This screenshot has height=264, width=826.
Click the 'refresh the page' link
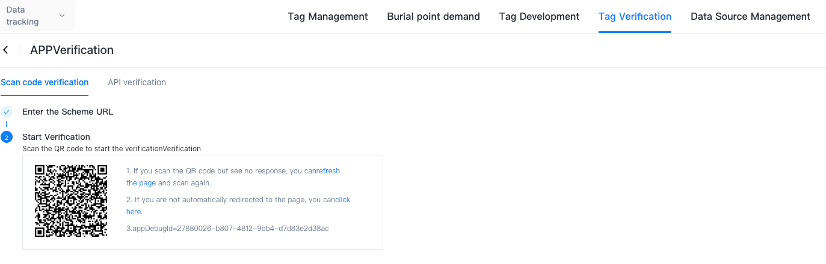coord(328,171)
